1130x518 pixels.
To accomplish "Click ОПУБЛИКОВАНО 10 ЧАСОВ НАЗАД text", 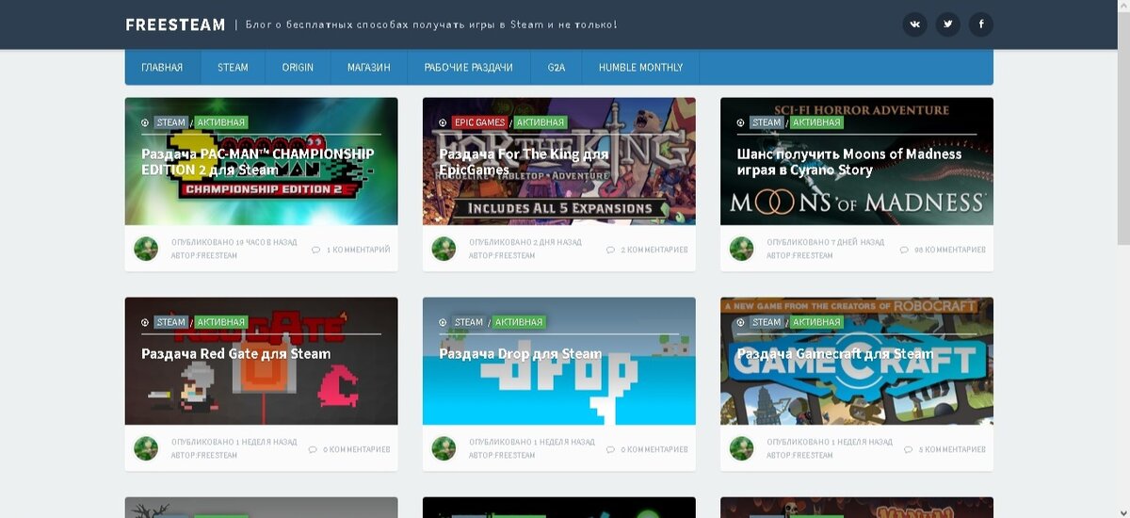I will point(234,242).
